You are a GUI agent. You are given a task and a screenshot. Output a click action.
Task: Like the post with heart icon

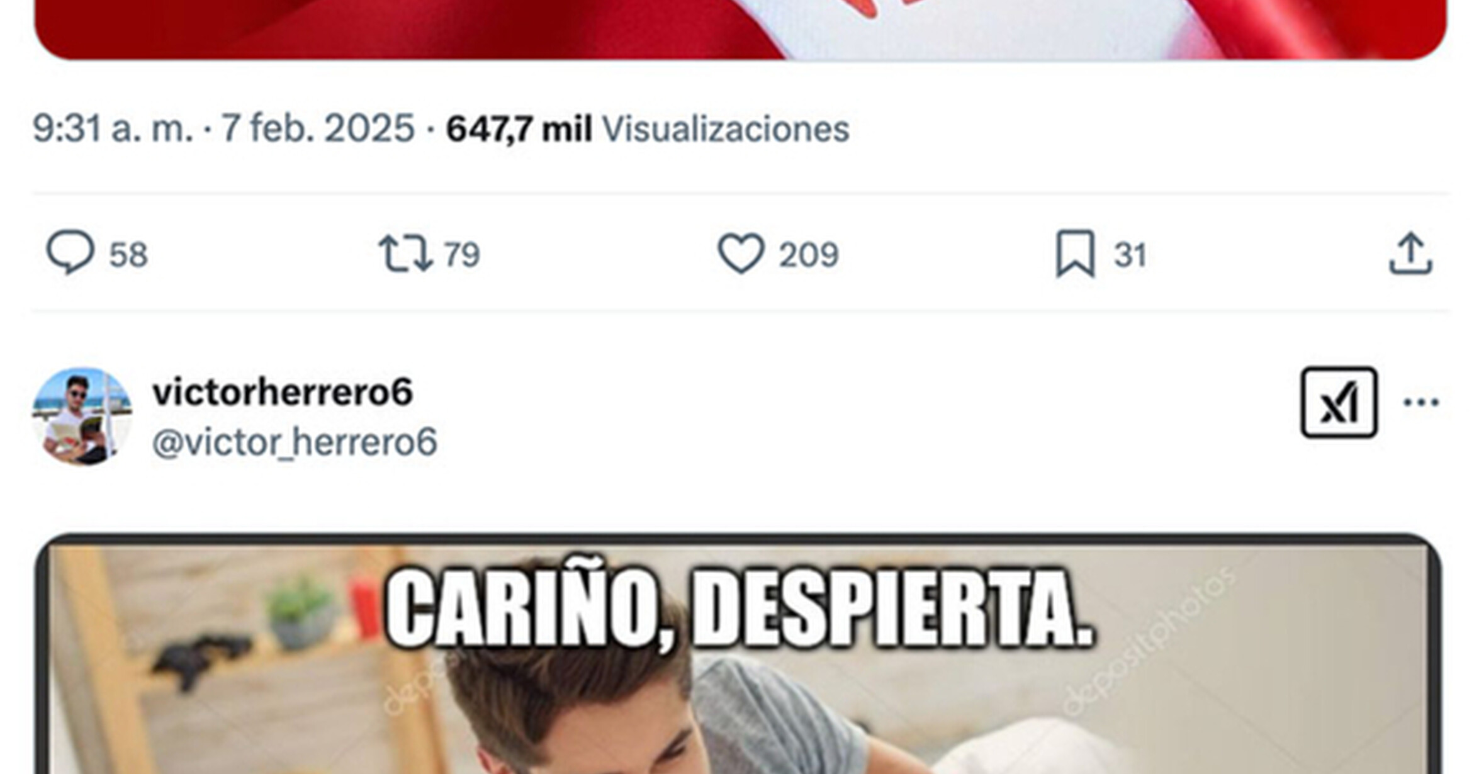[x=741, y=253]
